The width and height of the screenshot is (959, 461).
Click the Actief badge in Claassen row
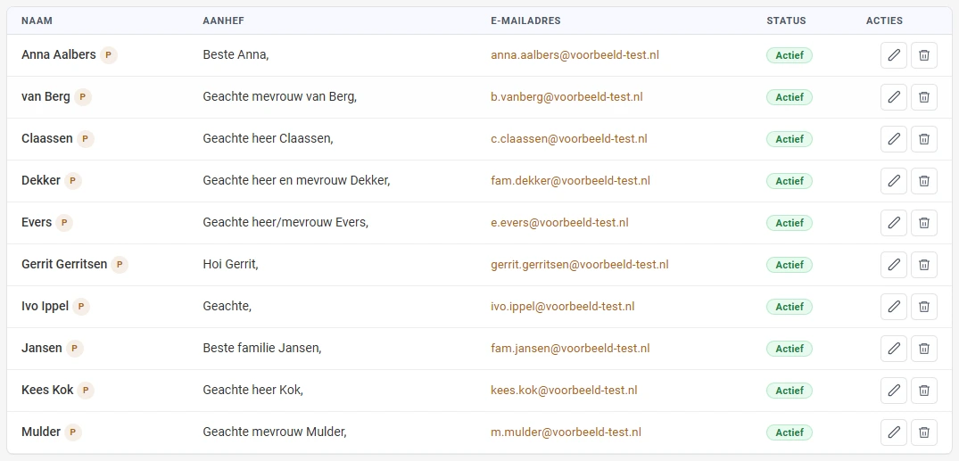[x=790, y=139]
